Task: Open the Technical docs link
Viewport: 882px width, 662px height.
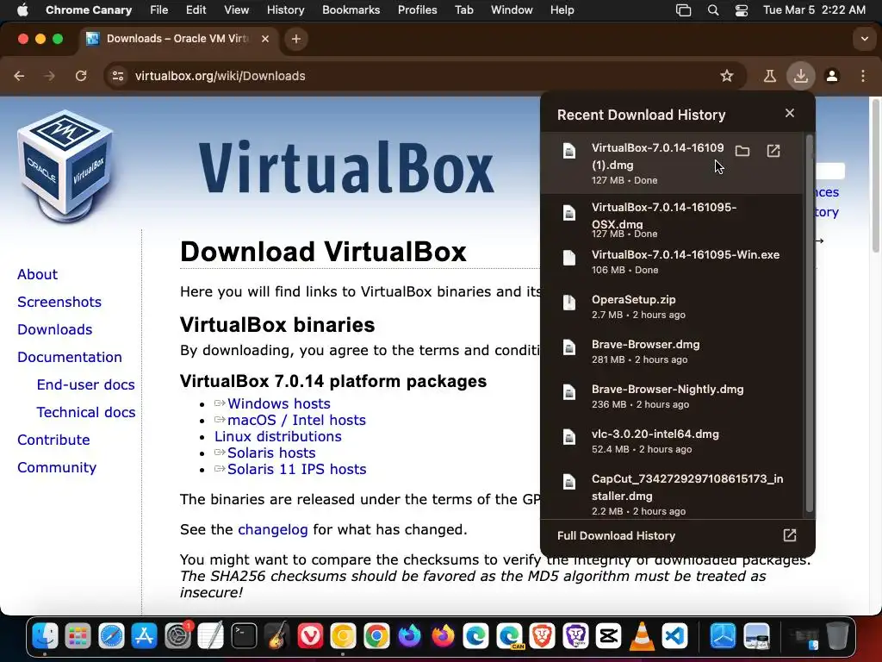Action: tap(85, 412)
